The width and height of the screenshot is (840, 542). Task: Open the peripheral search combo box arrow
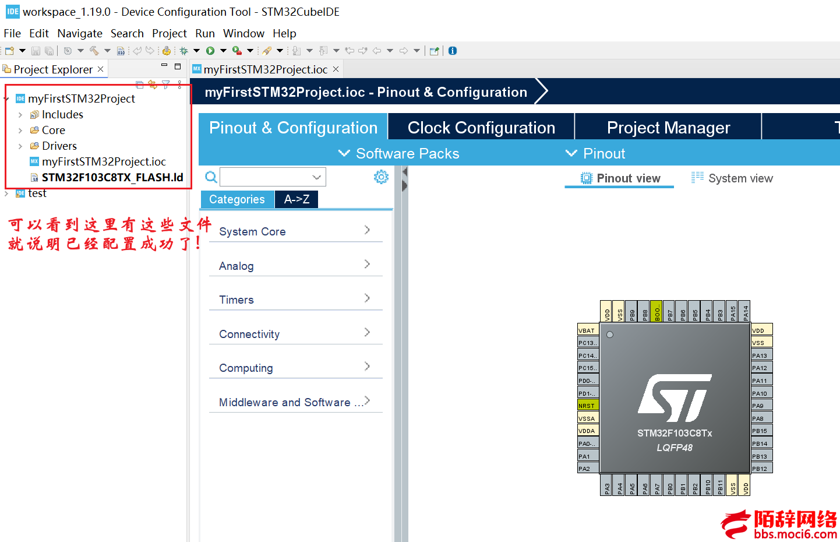[x=316, y=177]
